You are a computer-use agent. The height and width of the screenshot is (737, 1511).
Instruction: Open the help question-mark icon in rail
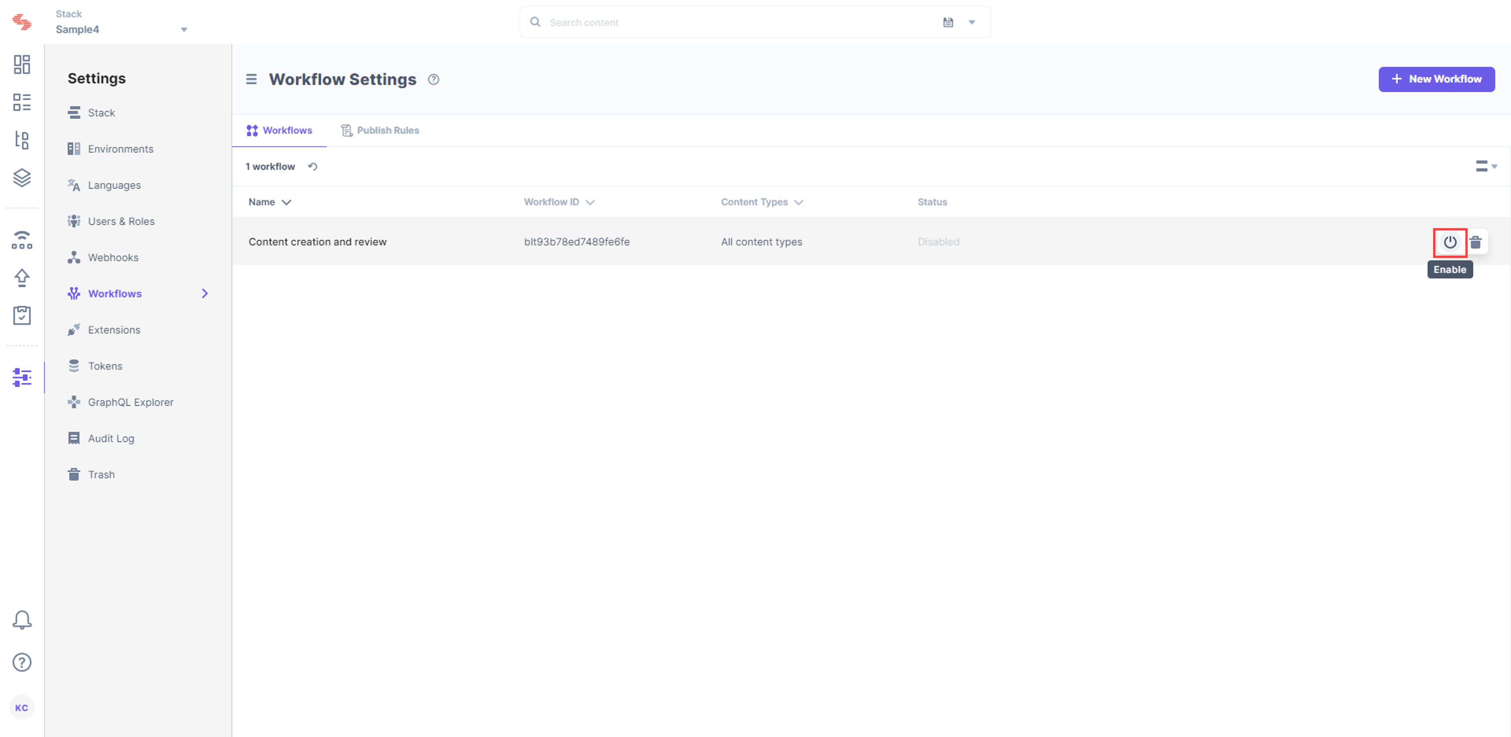(x=22, y=663)
